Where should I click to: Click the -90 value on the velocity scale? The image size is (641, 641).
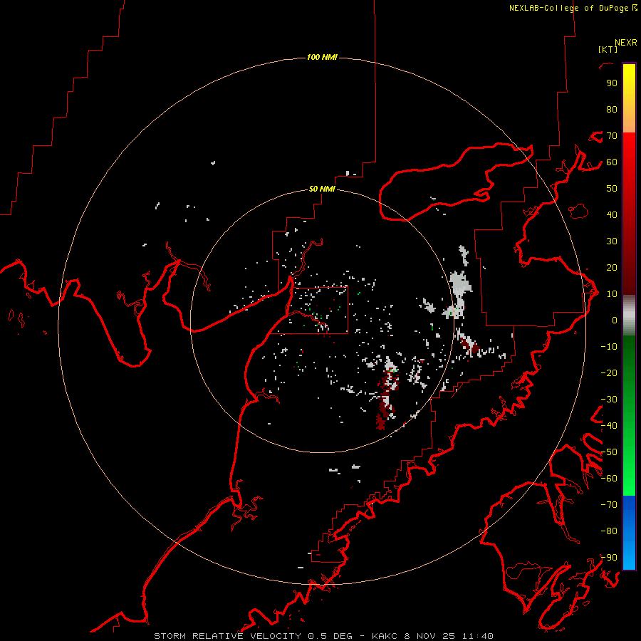pyautogui.click(x=609, y=558)
